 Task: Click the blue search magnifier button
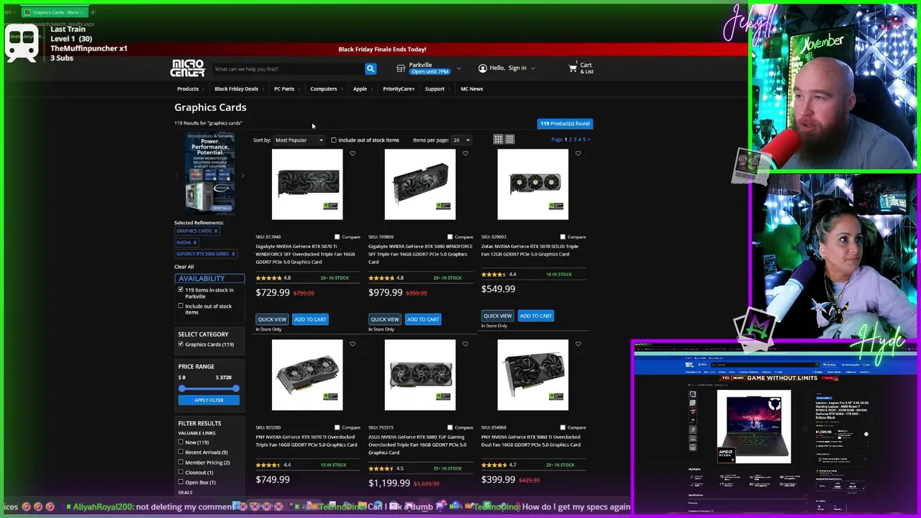click(371, 69)
